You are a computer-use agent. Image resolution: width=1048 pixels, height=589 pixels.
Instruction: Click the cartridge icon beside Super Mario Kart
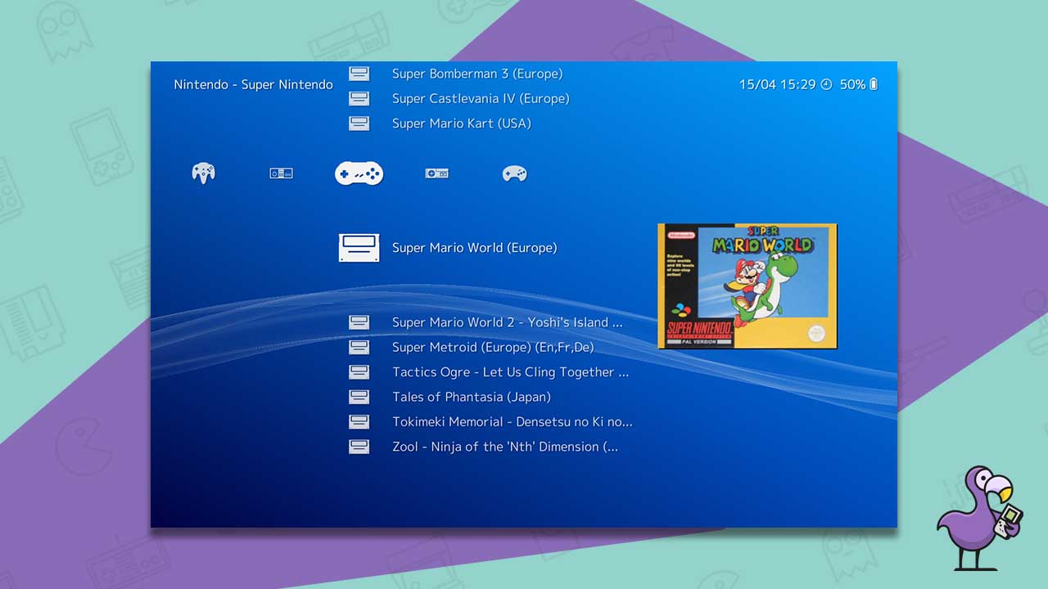(359, 123)
